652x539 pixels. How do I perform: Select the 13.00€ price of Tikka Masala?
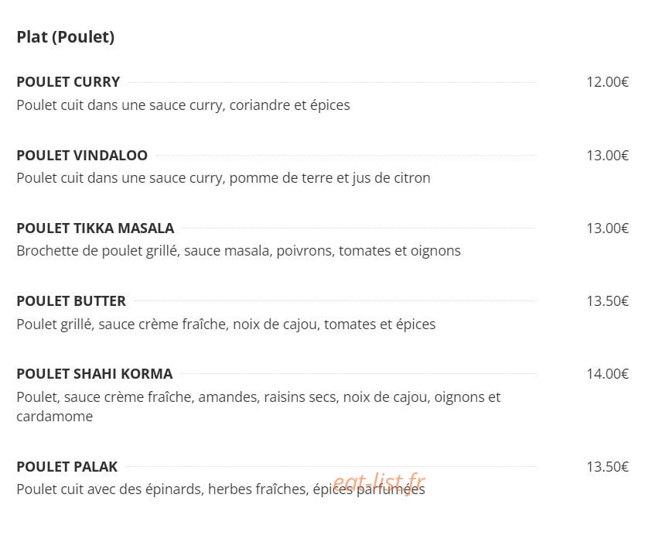(x=607, y=228)
